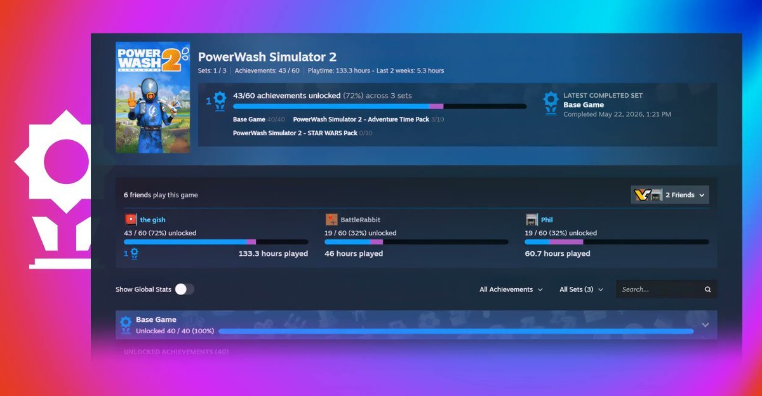This screenshot has width=762, height=396.
Task: Click the '46 hours played' text
Action: tap(354, 253)
